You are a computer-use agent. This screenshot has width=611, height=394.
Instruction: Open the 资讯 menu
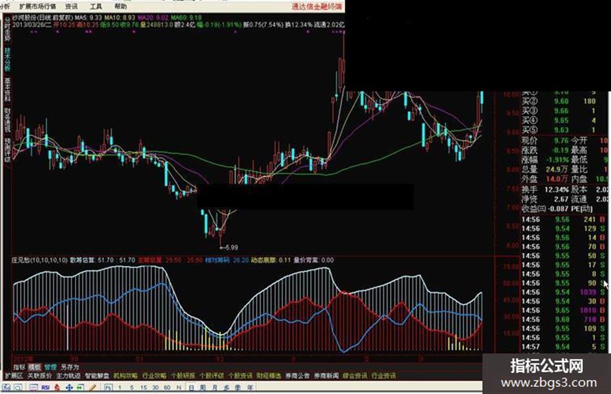click(x=71, y=6)
